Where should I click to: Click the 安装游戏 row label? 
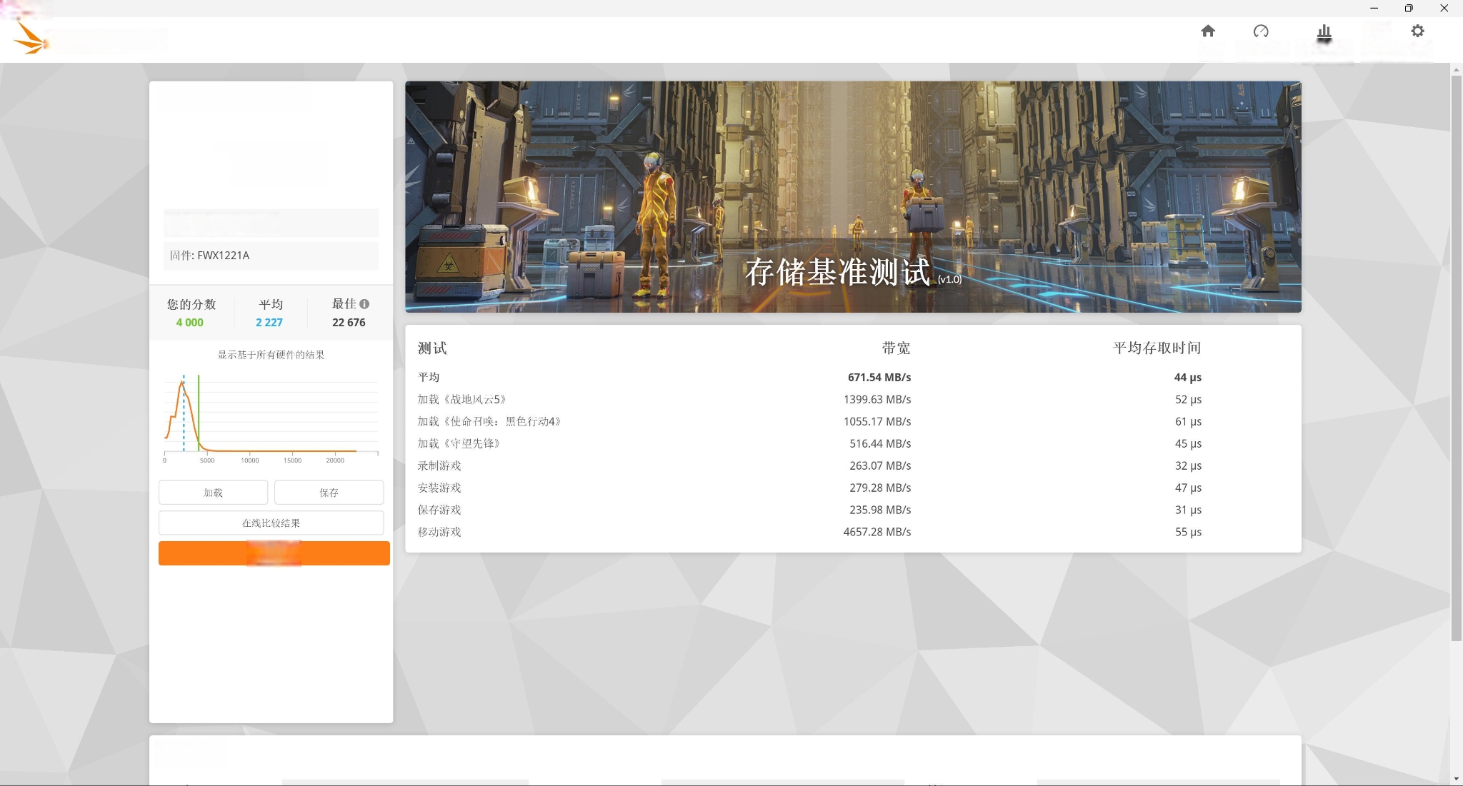439,488
